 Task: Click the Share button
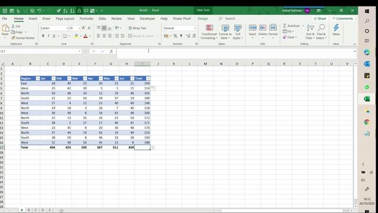tap(320, 18)
